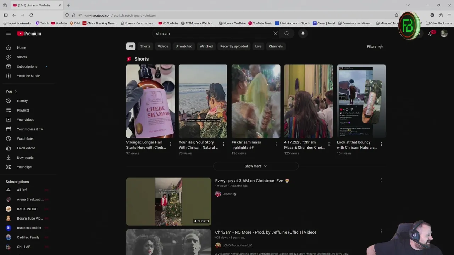Select the Channels filter chip

coord(276,46)
